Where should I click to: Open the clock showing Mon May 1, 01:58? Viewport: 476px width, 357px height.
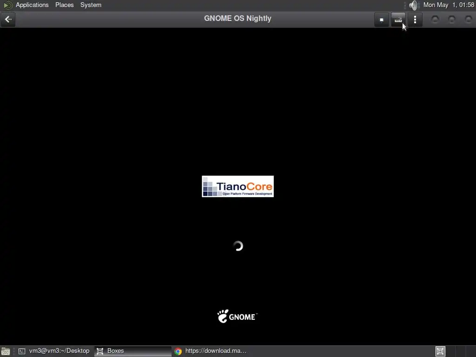pos(449,5)
